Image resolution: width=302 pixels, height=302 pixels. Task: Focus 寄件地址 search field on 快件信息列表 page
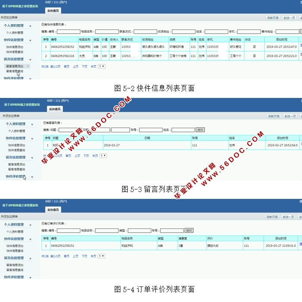[287, 31]
